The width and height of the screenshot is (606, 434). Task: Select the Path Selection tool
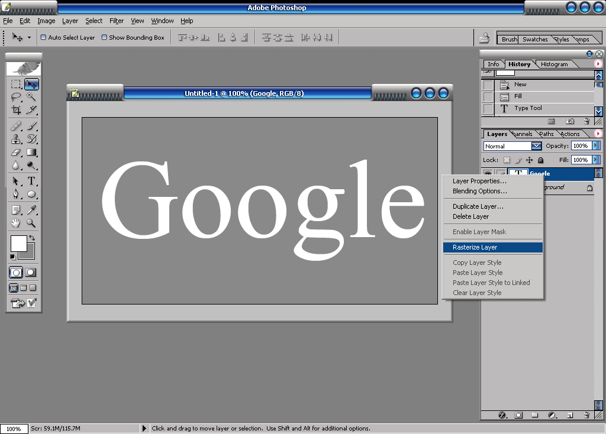pyautogui.click(x=16, y=181)
